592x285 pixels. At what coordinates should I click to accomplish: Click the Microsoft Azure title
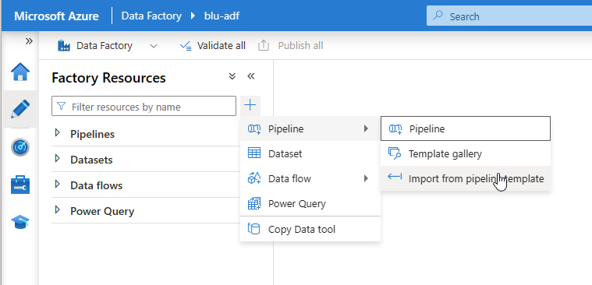pos(56,16)
